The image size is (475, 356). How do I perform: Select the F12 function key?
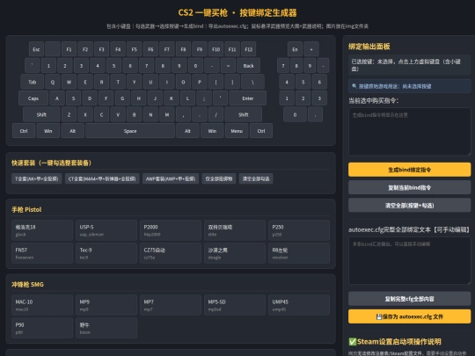pyautogui.click(x=248, y=49)
